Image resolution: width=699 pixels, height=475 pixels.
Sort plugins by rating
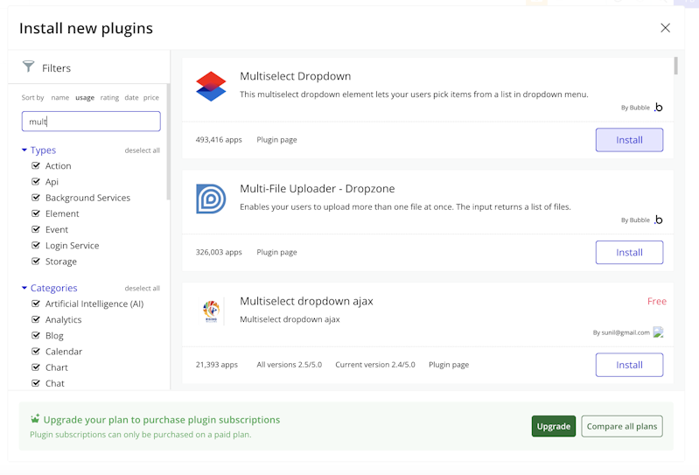pos(109,98)
